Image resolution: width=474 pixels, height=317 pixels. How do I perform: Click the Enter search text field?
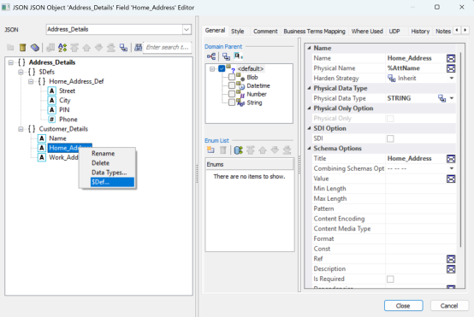point(167,47)
